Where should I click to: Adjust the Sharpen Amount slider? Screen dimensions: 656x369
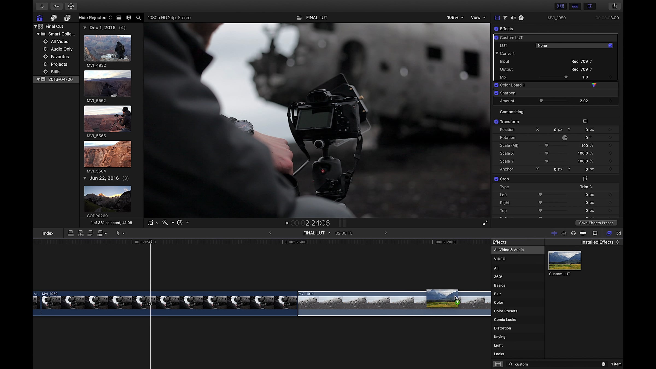pos(541,101)
